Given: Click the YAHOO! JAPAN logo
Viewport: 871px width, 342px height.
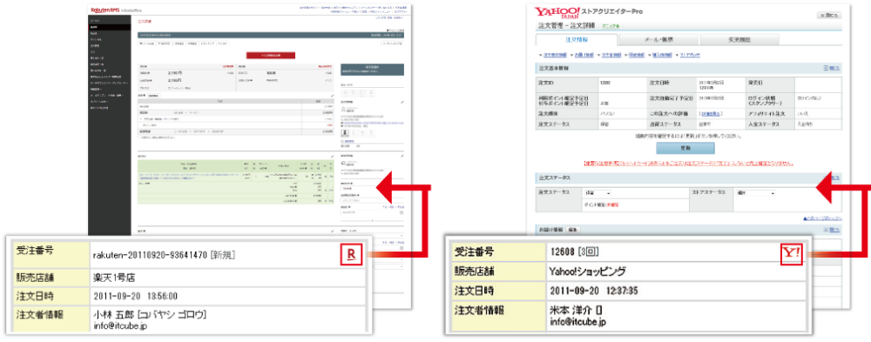Looking at the screenshot, I should 557,13.
